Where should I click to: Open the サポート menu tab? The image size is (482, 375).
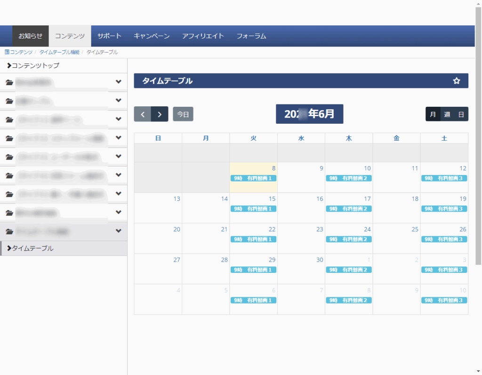click(x=109, y=36)
